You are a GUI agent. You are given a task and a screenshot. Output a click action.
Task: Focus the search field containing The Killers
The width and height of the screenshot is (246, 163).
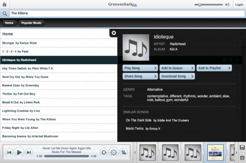127,14
